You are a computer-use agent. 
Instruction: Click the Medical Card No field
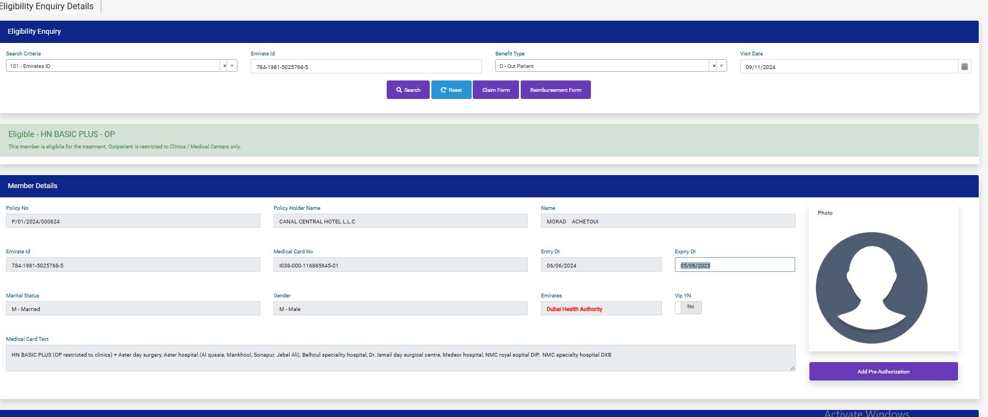(400, 265)
